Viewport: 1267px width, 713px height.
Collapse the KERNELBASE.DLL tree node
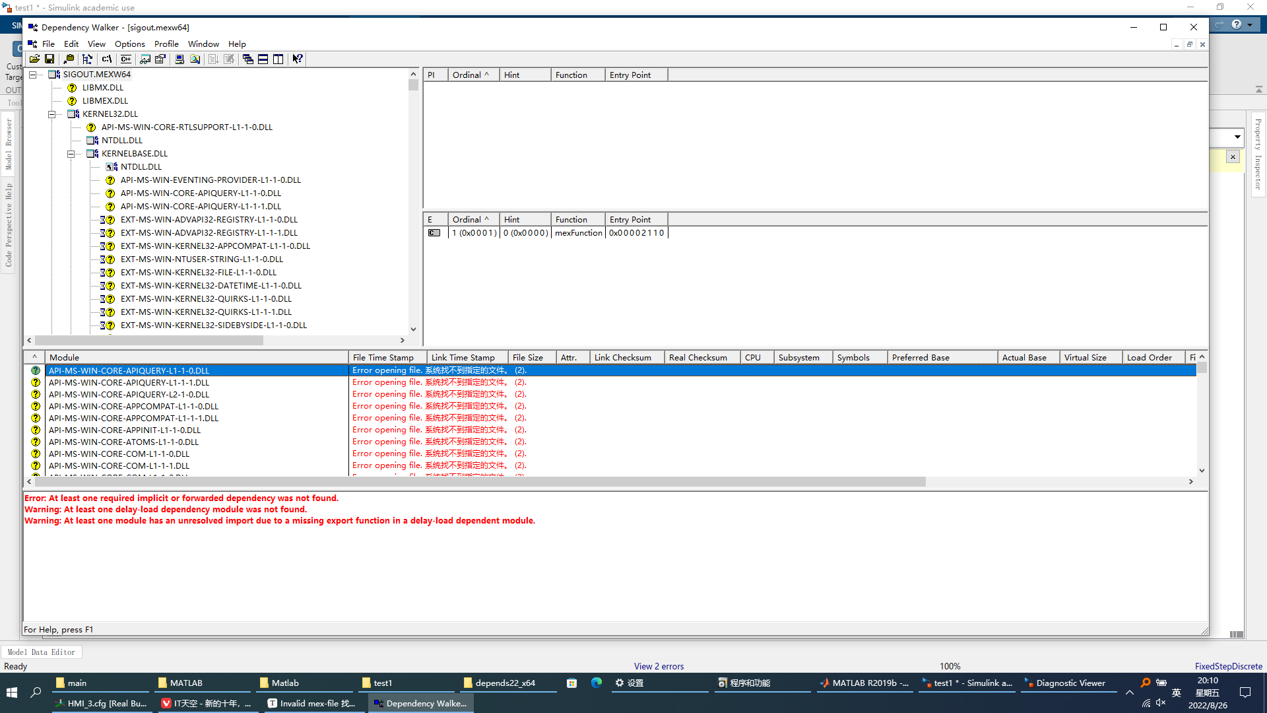[x=71, y=154]
